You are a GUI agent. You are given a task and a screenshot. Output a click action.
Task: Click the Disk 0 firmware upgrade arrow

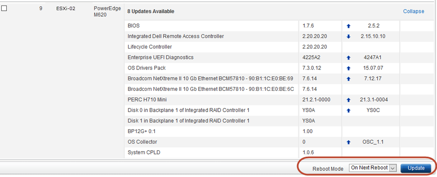point(348,110)
